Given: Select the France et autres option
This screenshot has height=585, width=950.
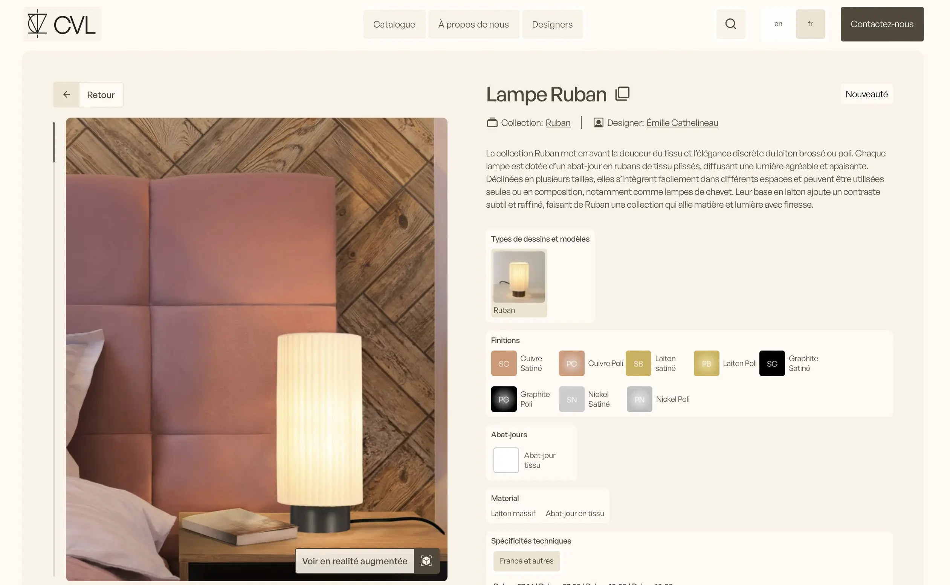Looking at the screenshot, I should (x=526, y=560).
